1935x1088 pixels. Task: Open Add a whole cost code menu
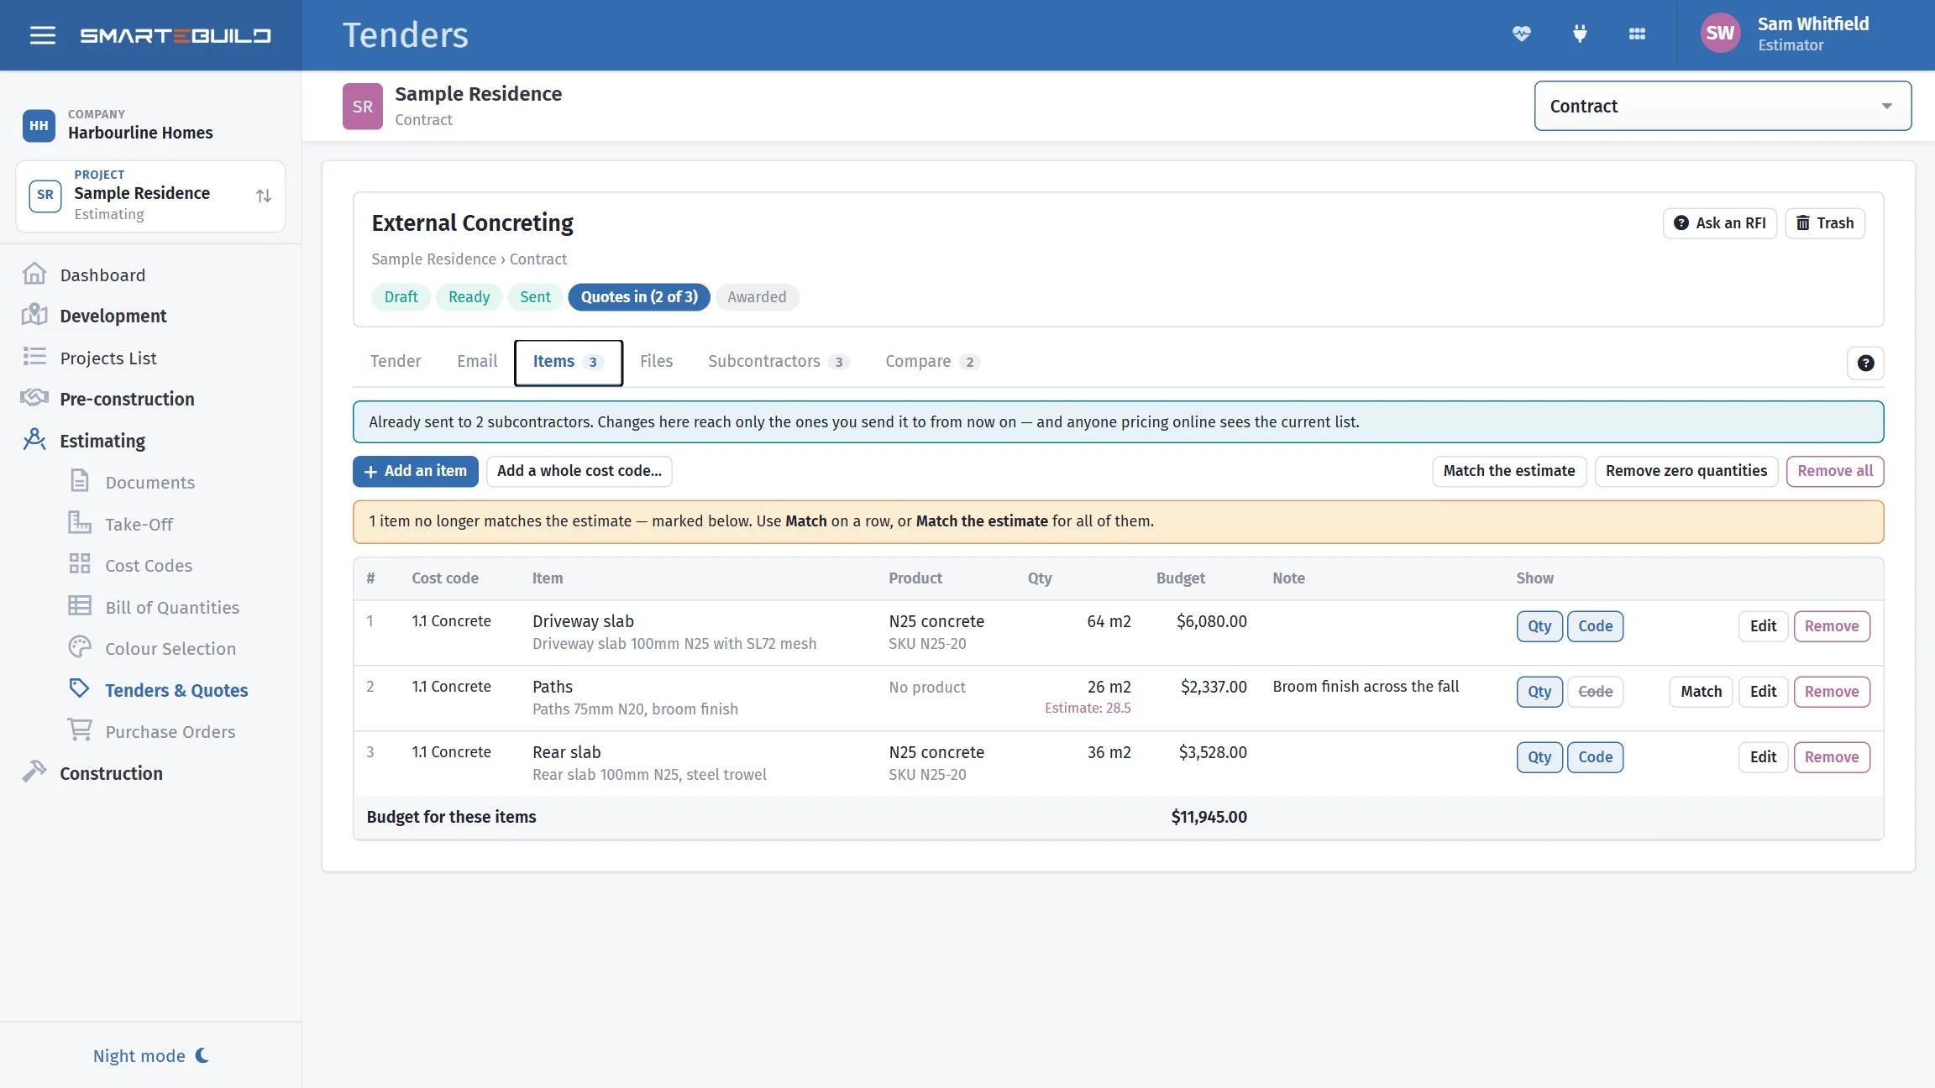pos(579,471)
